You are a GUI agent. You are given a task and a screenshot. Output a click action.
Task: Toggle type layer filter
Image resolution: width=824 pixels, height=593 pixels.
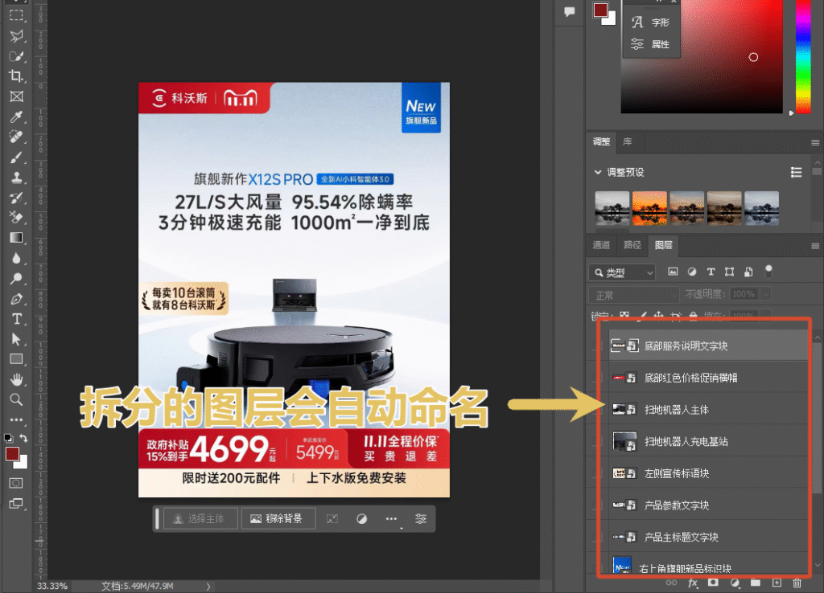coord(711,272)
